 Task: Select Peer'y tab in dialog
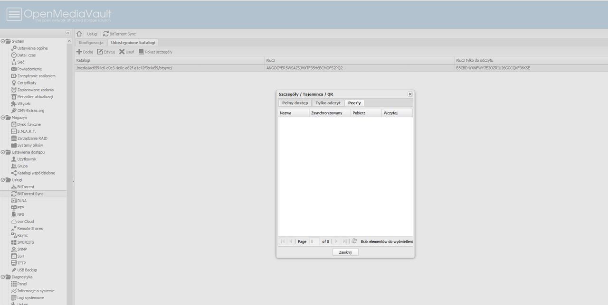[x=354, y=103]
